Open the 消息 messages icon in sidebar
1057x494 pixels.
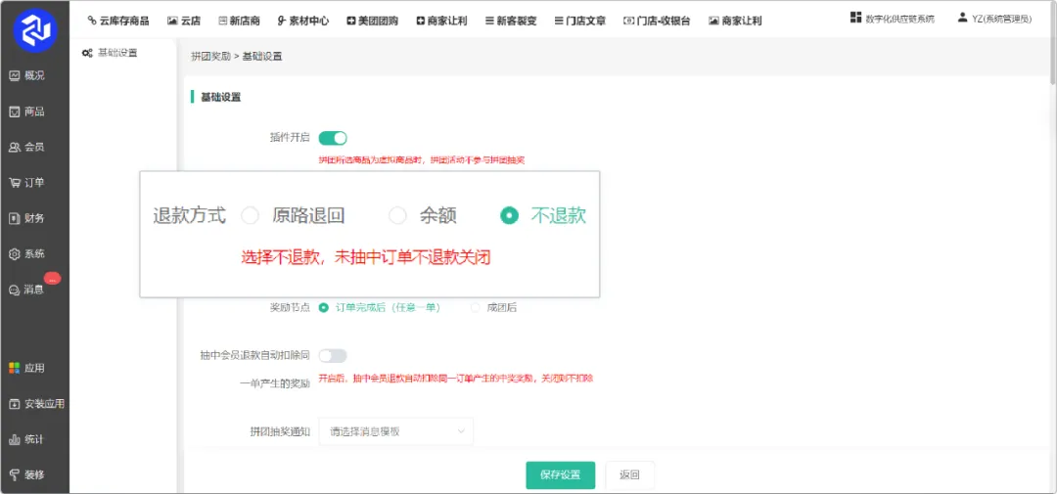(14, 291)
